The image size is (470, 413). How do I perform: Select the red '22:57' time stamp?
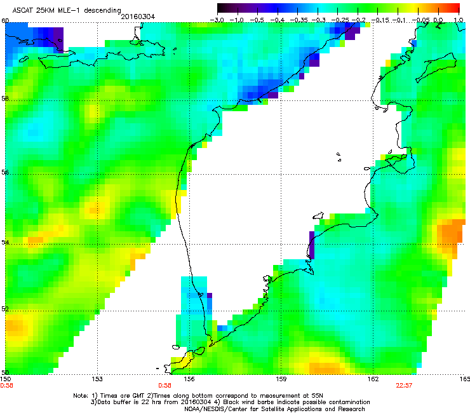point(404,386)
